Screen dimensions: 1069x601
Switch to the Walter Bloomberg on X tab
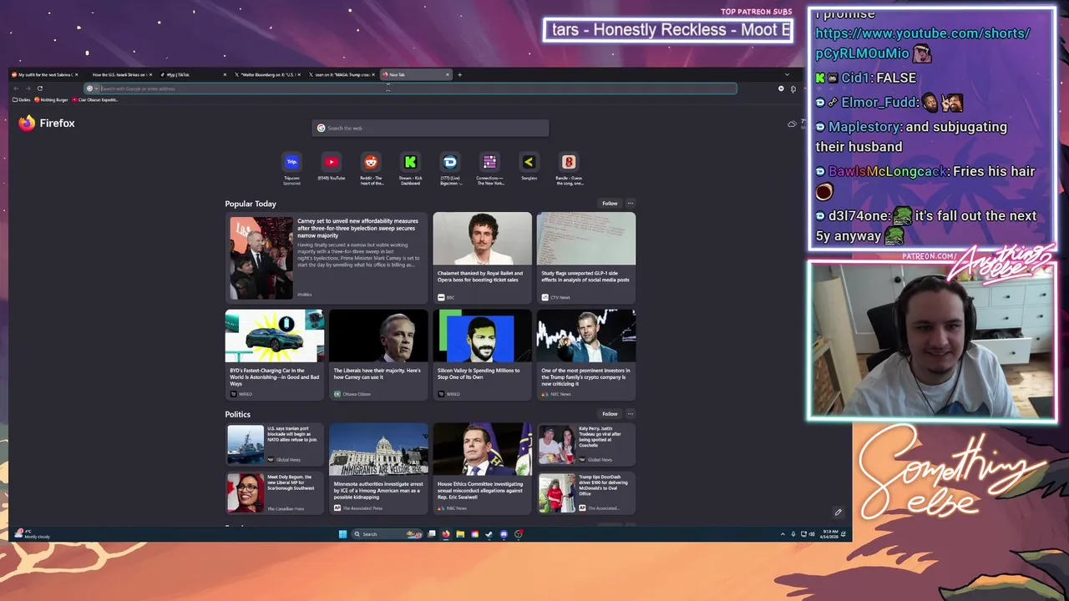click(x=267, y=74)
